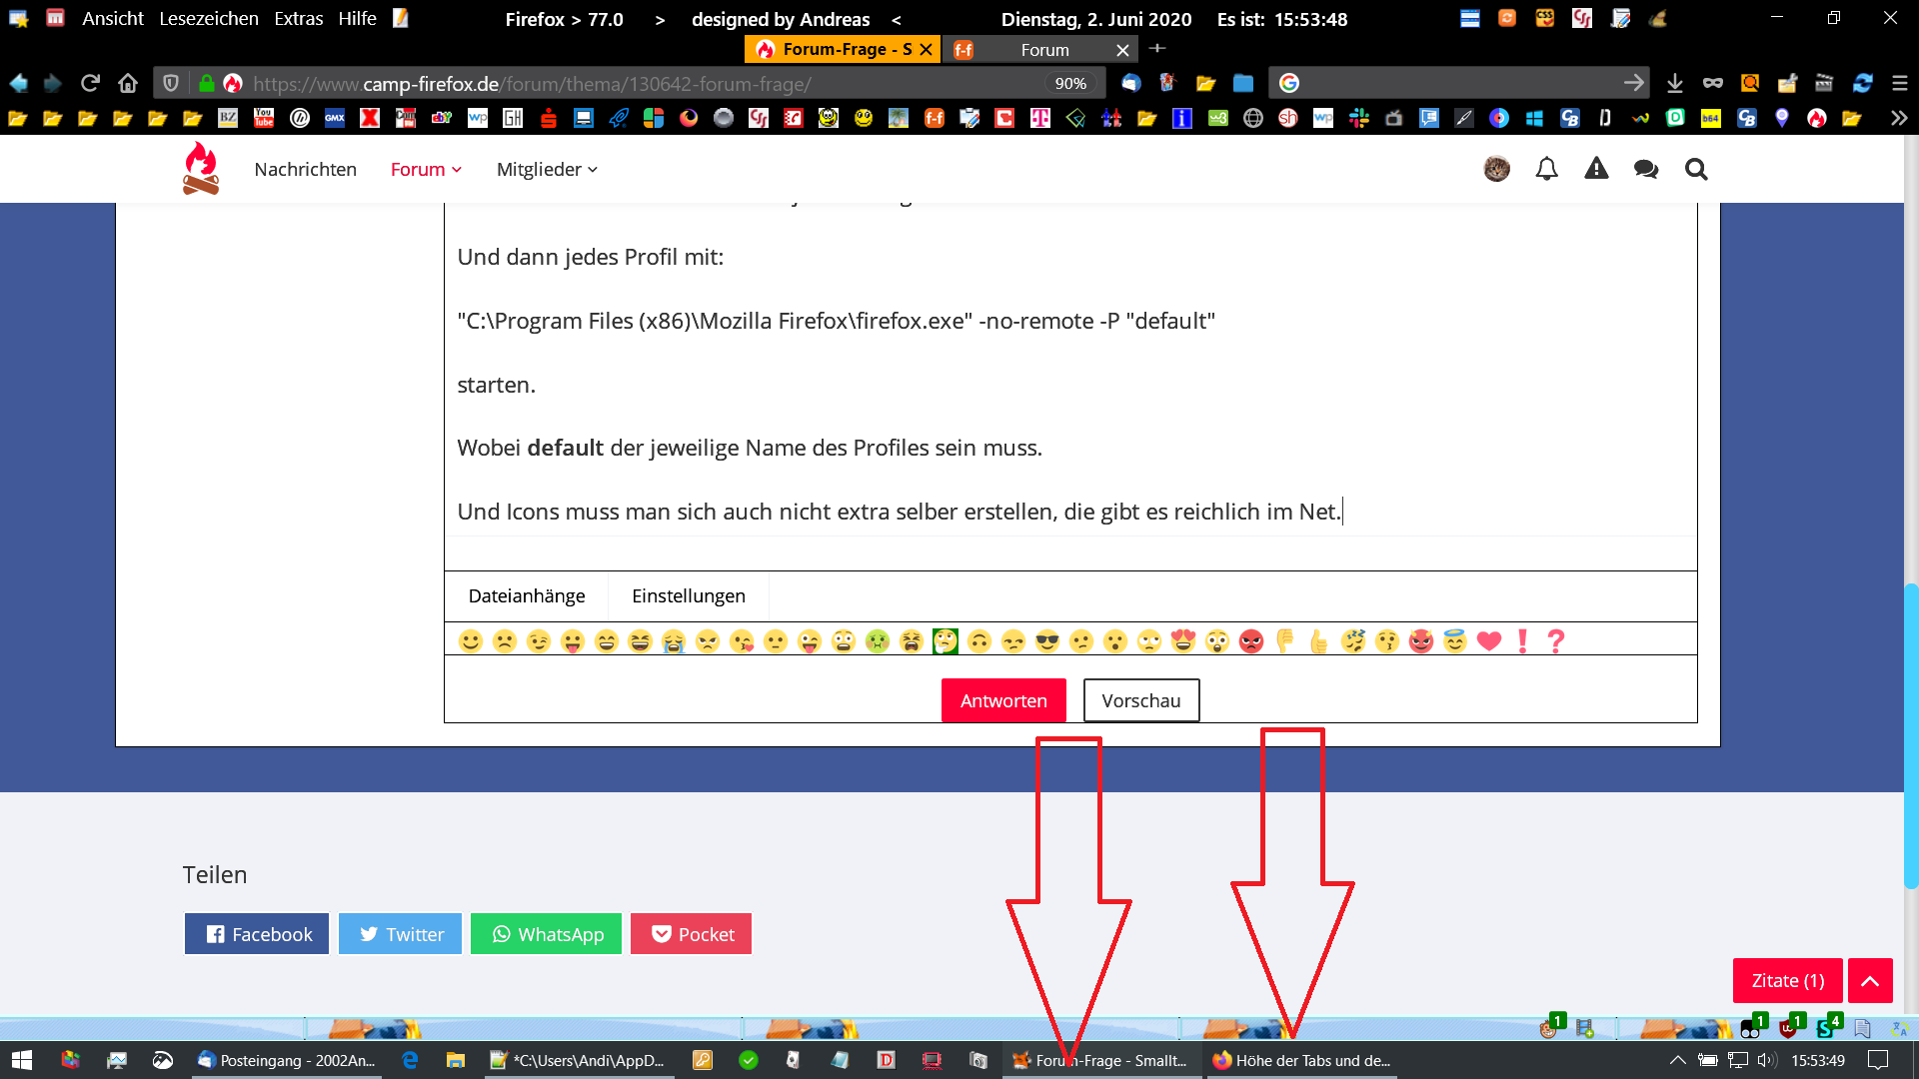Open the Firefox downloads arrow icon
1919x1079 pixels.
click(1675, 83)
